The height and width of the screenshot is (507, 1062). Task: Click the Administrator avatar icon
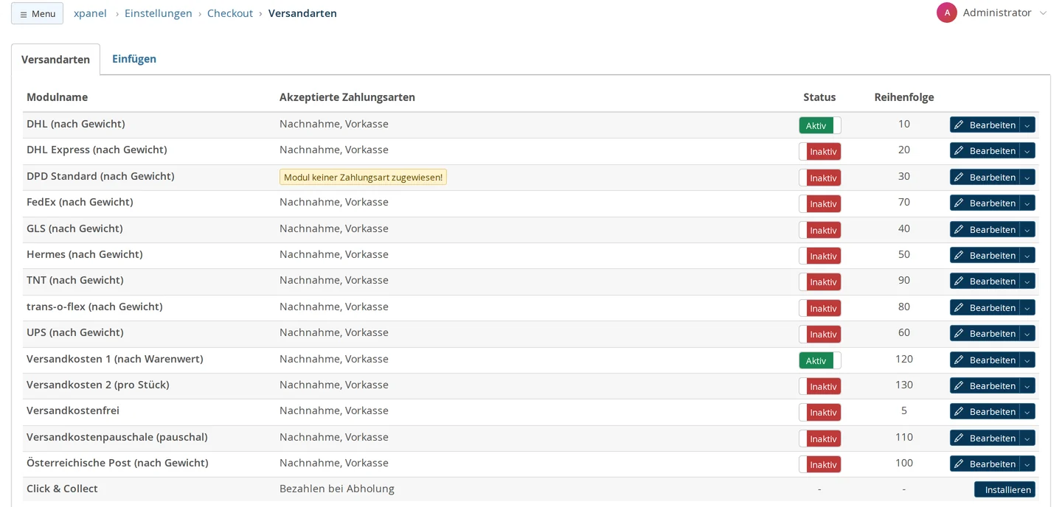click(947, 13)
